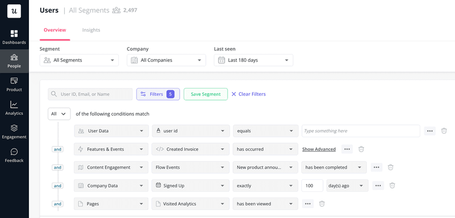Screen dimensions: 455x218
Task: Open the Pages category dropdown
Action: [111, 204]
